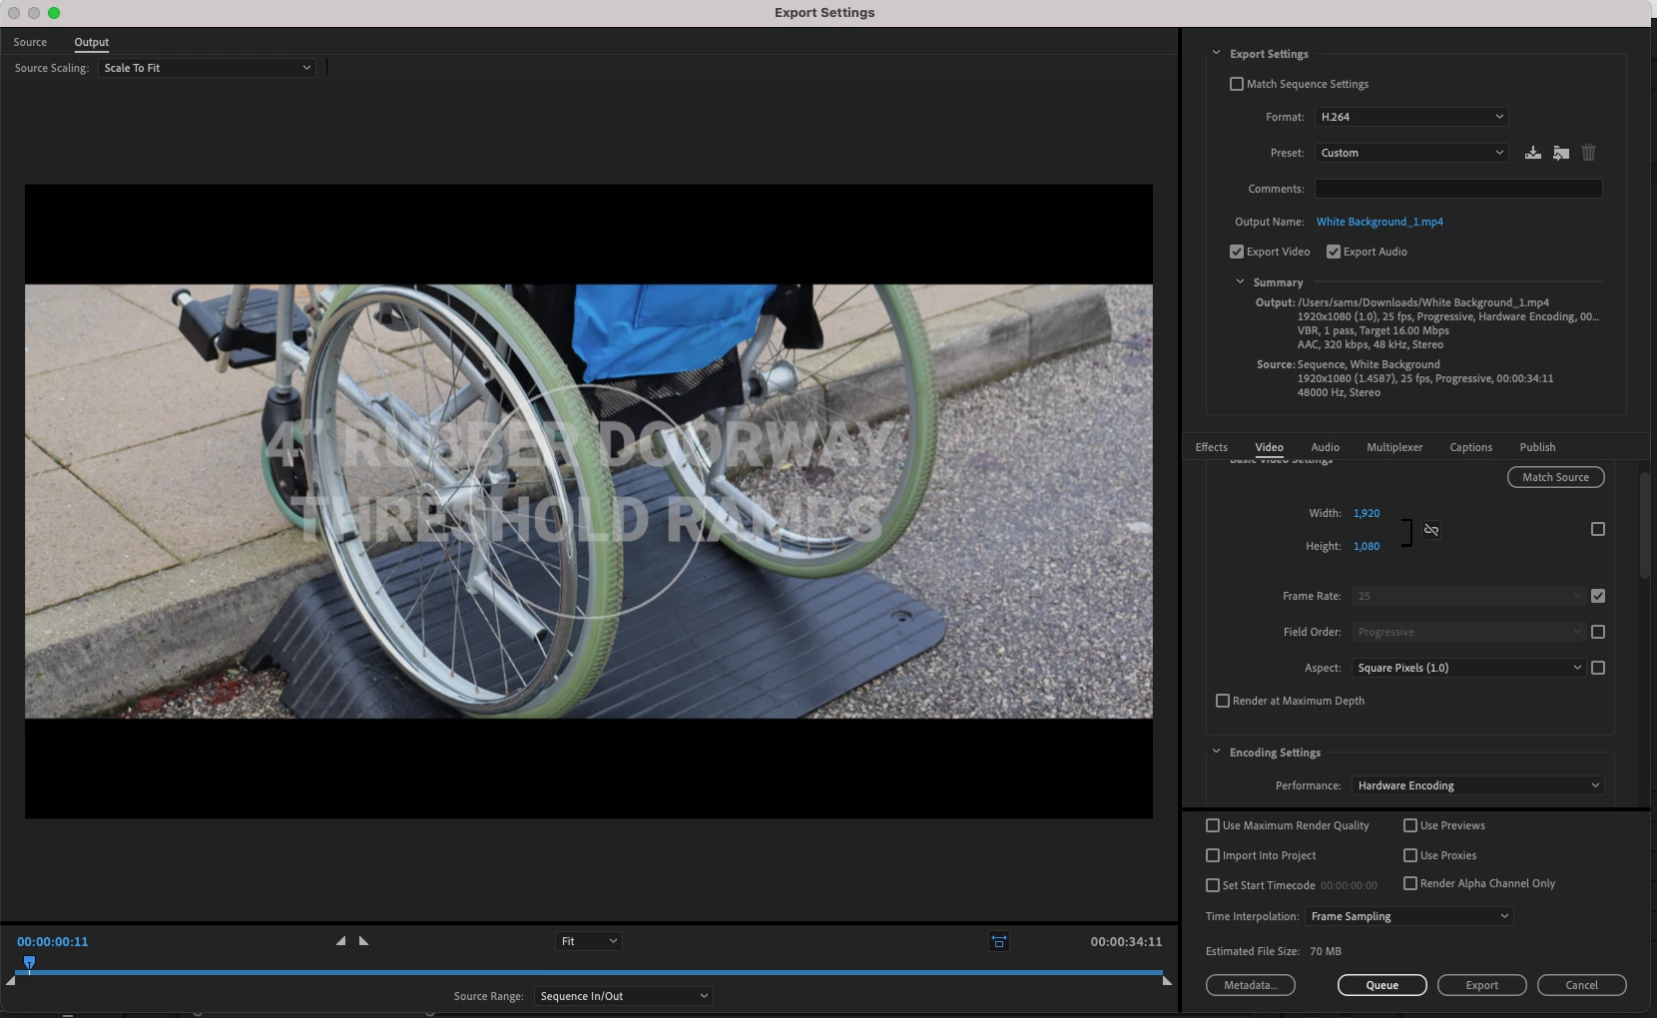Click the Height value 1,080

pos(1367,546)
